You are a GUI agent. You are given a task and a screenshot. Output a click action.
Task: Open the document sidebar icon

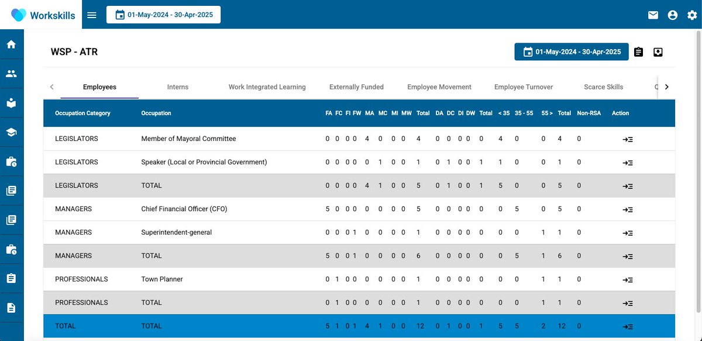pos(11,308)
